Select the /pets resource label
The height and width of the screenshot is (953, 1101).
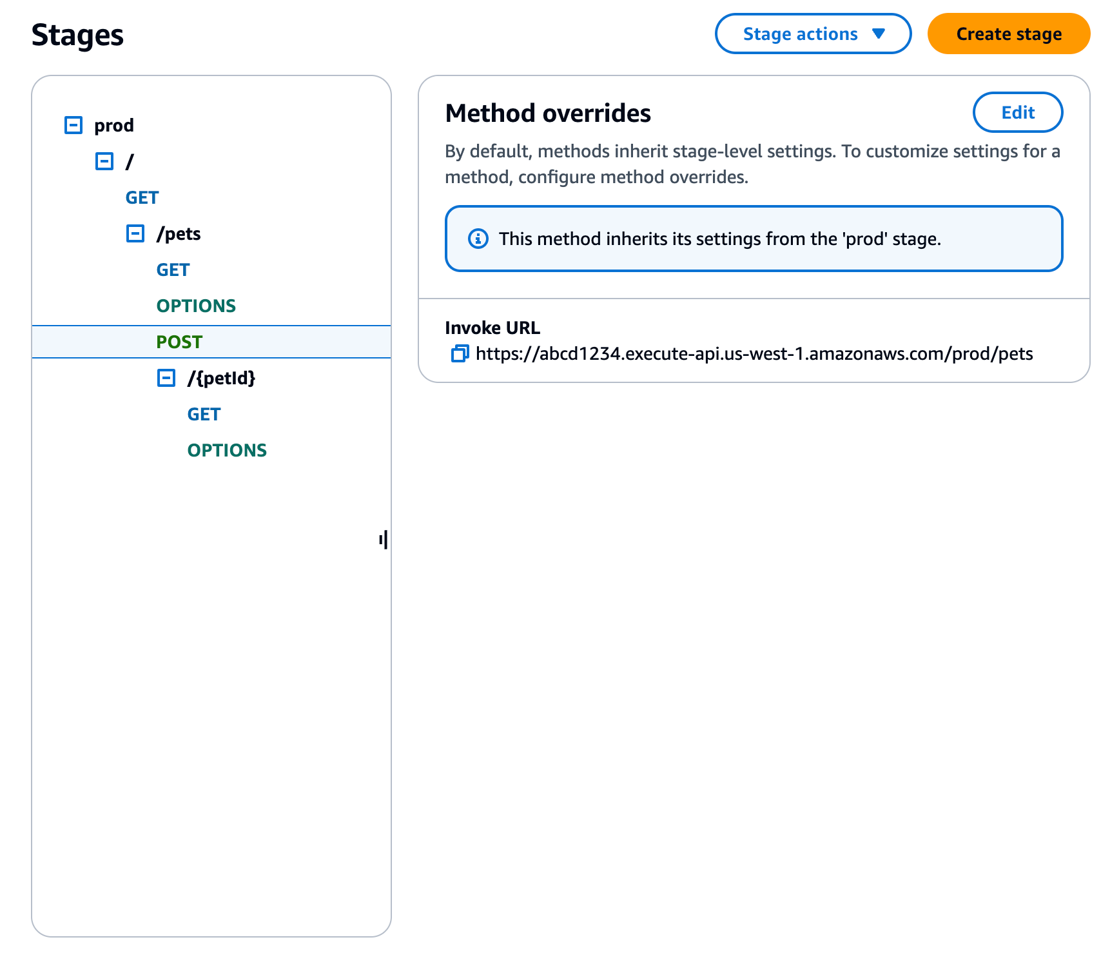click(x=179, y=233)
